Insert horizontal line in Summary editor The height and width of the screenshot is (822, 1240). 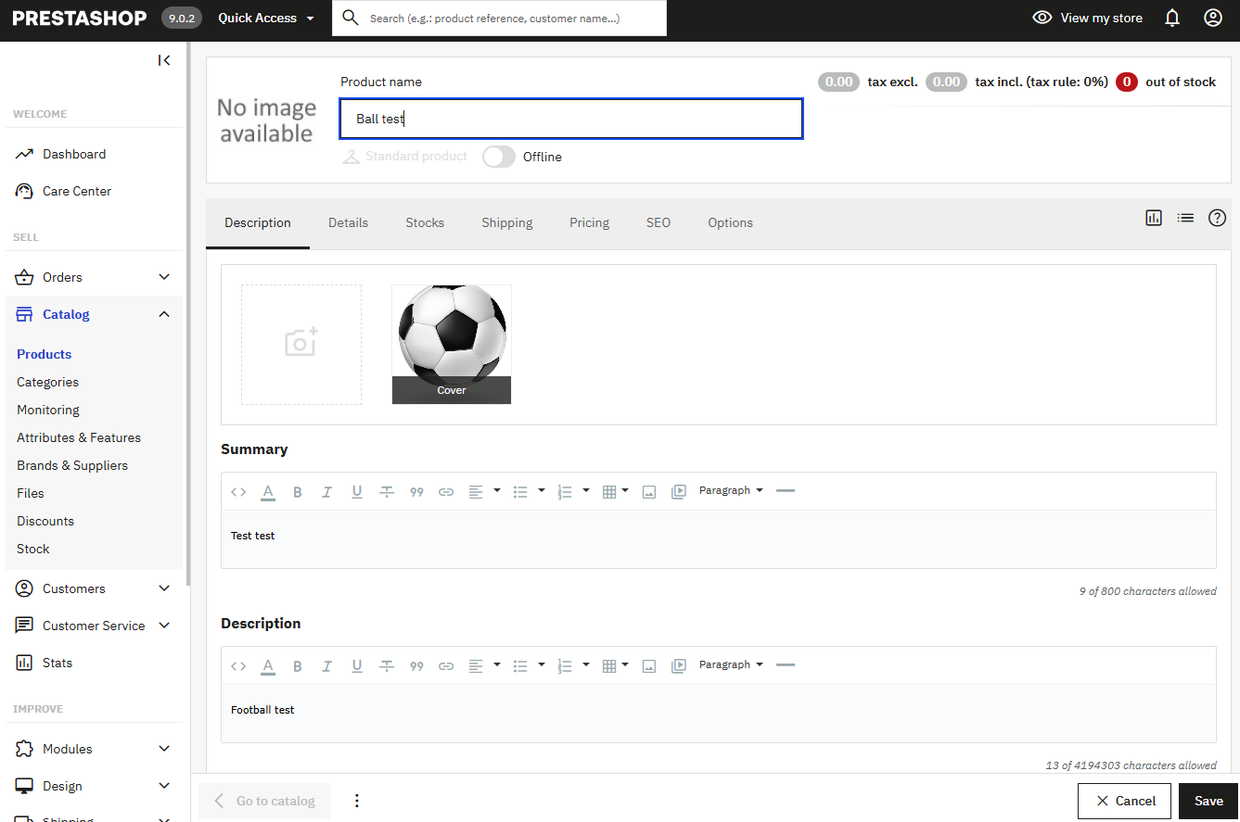coord(786,490)
